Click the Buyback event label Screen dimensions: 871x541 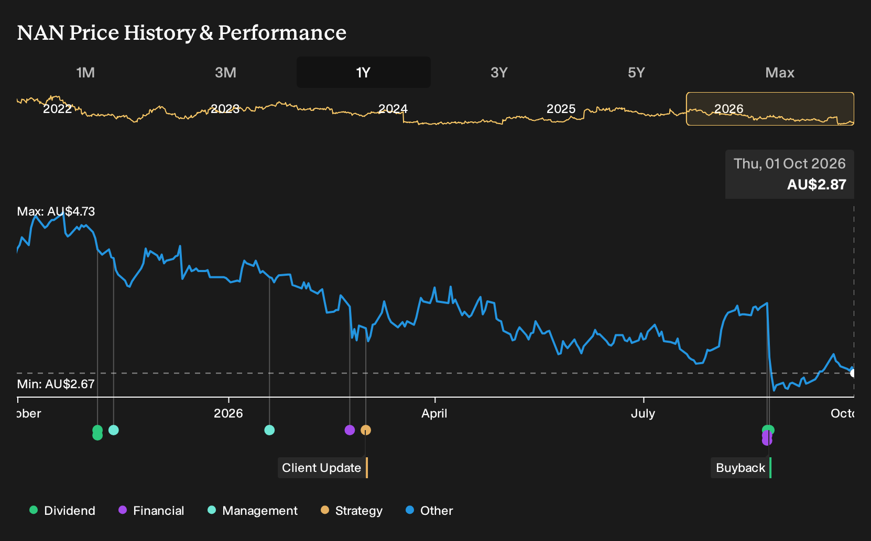point(741,468)
